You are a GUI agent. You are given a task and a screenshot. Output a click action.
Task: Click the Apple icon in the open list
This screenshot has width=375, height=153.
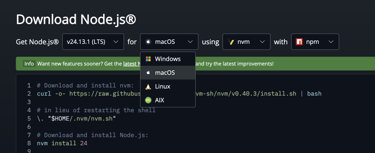[148, 73]
